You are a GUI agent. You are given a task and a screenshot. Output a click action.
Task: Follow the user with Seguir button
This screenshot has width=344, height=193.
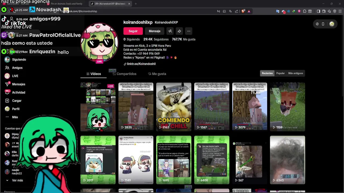(x=133, y=31)
